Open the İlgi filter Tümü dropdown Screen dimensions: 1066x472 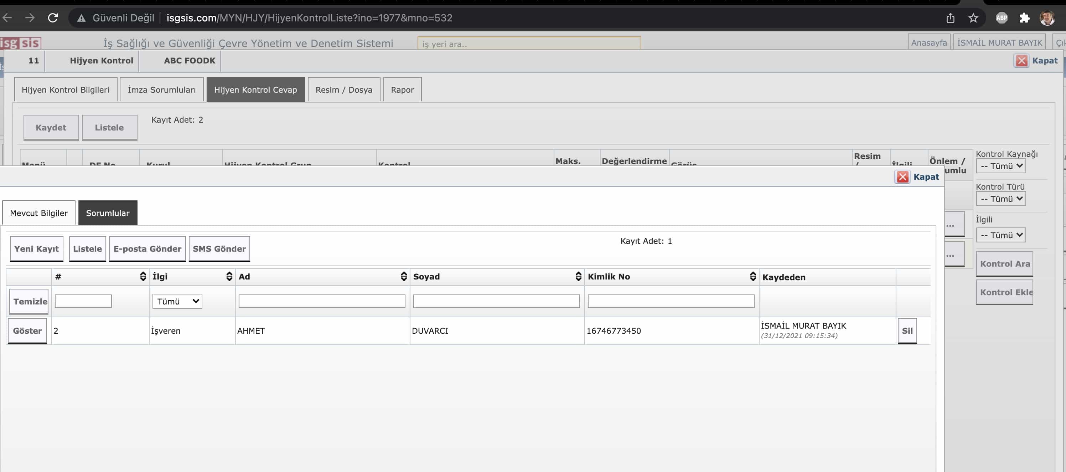pos(177,302)
